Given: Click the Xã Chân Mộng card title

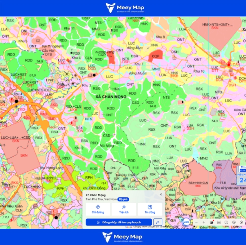Looking at the screenshot, I should [96, 195].
